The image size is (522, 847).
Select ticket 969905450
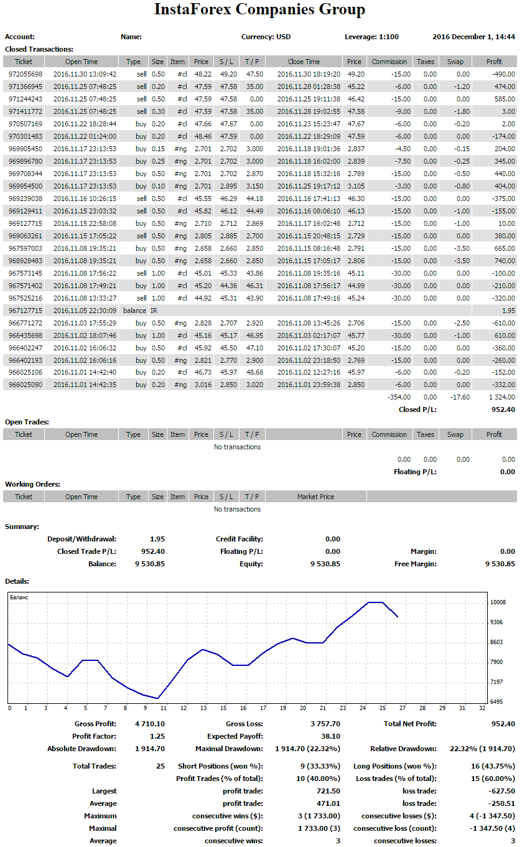coord(26,149)
